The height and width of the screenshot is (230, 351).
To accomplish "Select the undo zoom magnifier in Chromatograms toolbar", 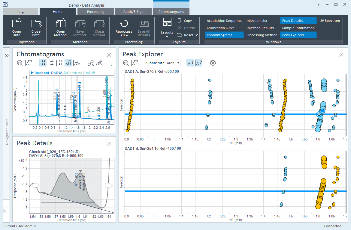I will click(x=20, y=63).
